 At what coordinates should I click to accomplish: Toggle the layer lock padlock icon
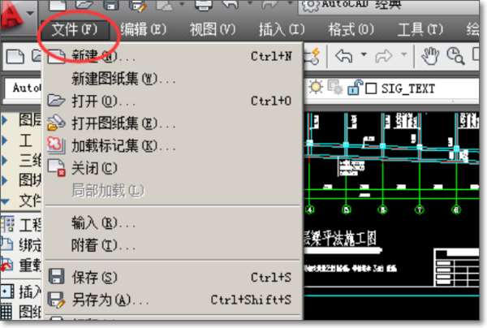click(x=355, y=88)
